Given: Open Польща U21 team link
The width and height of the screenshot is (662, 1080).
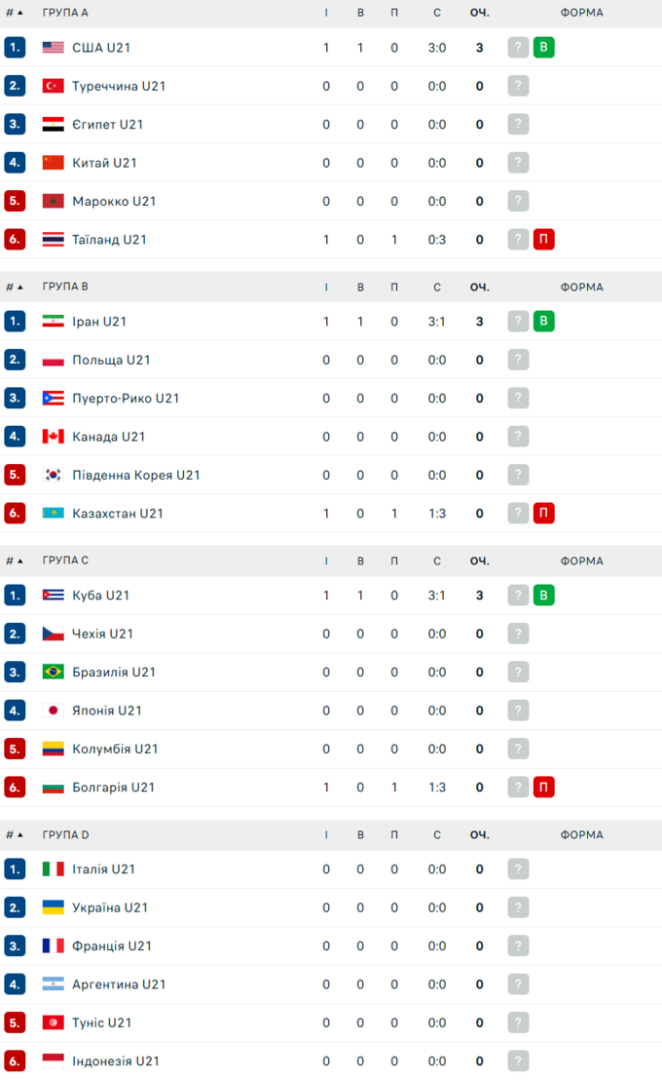Looking at the screenshot, I should tap(111, 360).
